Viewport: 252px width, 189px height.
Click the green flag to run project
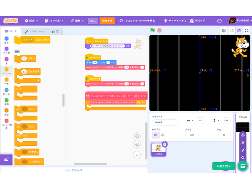click(153, 30)
